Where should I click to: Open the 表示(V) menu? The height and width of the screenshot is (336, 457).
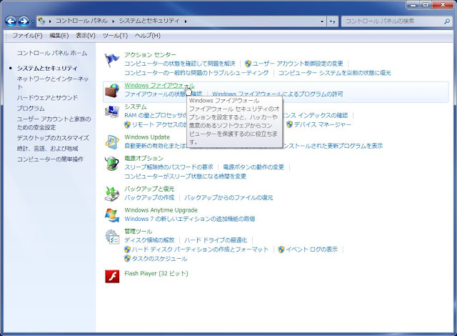point(86,35)
